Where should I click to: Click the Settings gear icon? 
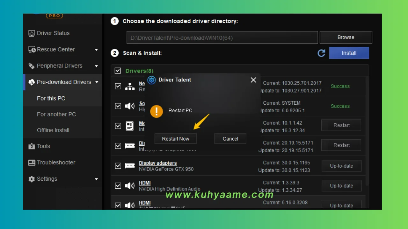pyautogui.click(x=32, y=179)
